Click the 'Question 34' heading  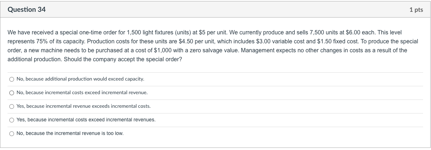click(x=27, y=10)
